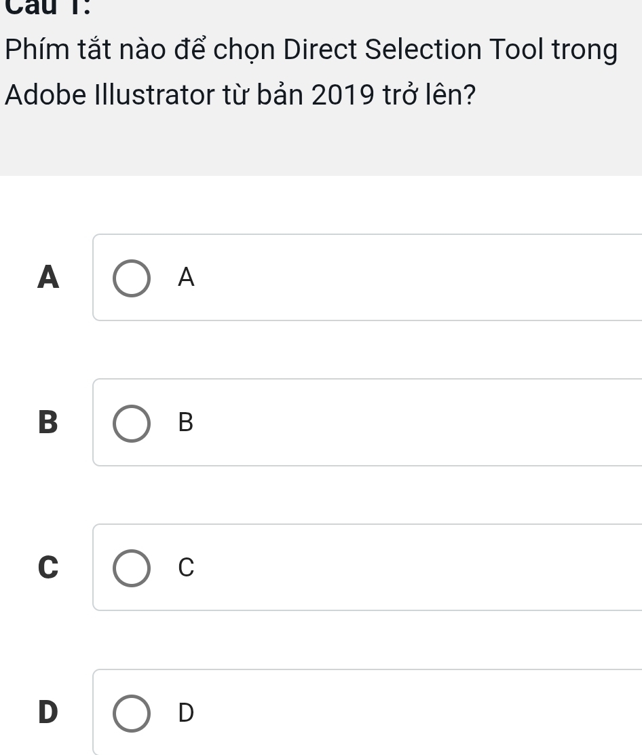Choose the radio button for answer B

pyautogui.click(x=132, y=423)
